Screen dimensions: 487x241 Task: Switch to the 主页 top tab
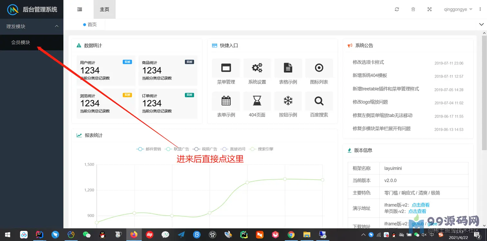coord(105,9)
